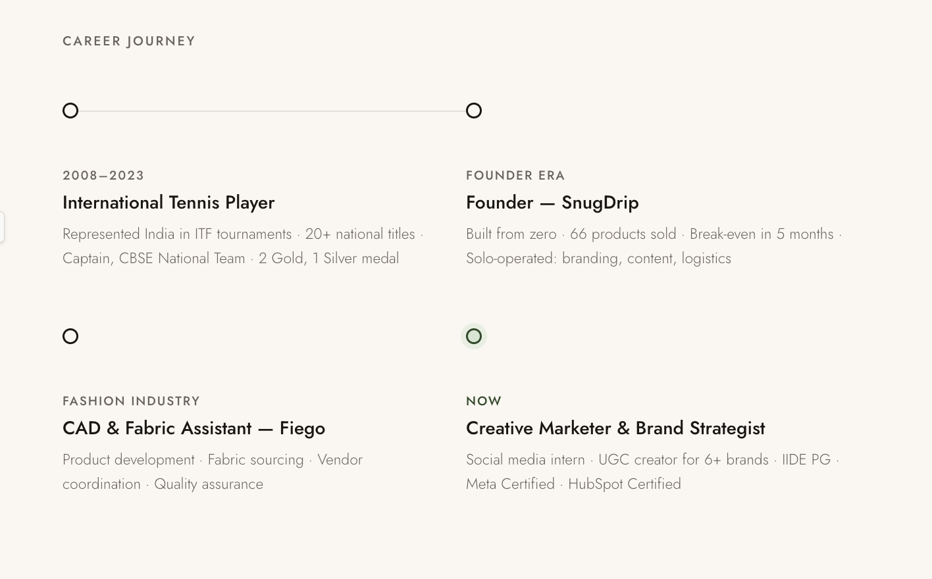This screenshot has width=932, height=579.
Task: Select the International Tennis Player title
Action: (x=168, y=203)
